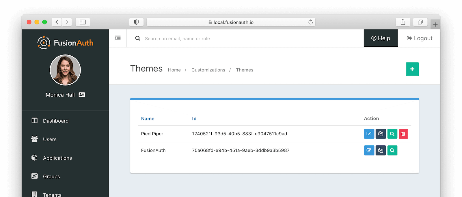Select the Pied Piper name cell

(152, 134)
